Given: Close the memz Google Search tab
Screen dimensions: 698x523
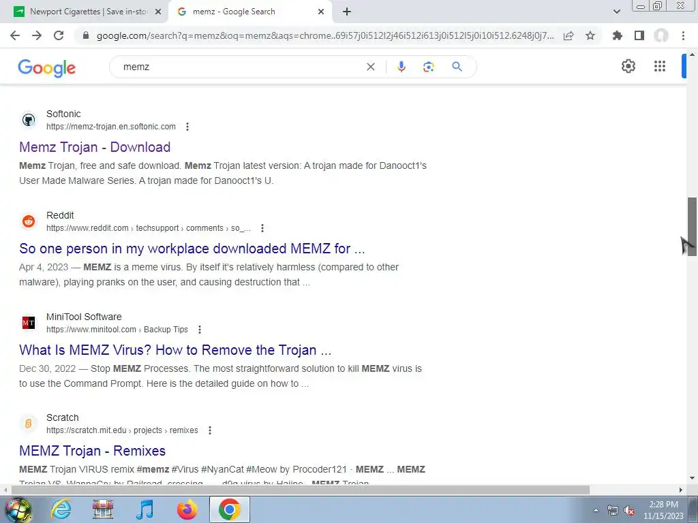Looking at the screenshot, I should 321,12.
